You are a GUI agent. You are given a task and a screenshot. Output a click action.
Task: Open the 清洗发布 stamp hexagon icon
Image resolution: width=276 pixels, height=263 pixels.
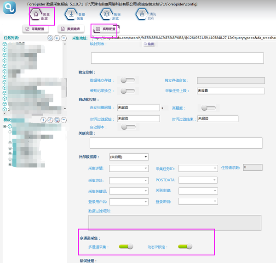click(x=142, y=14)
